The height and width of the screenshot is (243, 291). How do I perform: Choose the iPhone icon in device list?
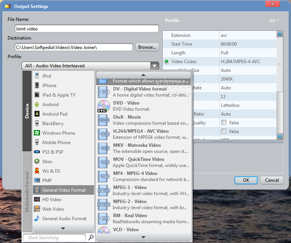pyautogui.click(x=37, y=85)
